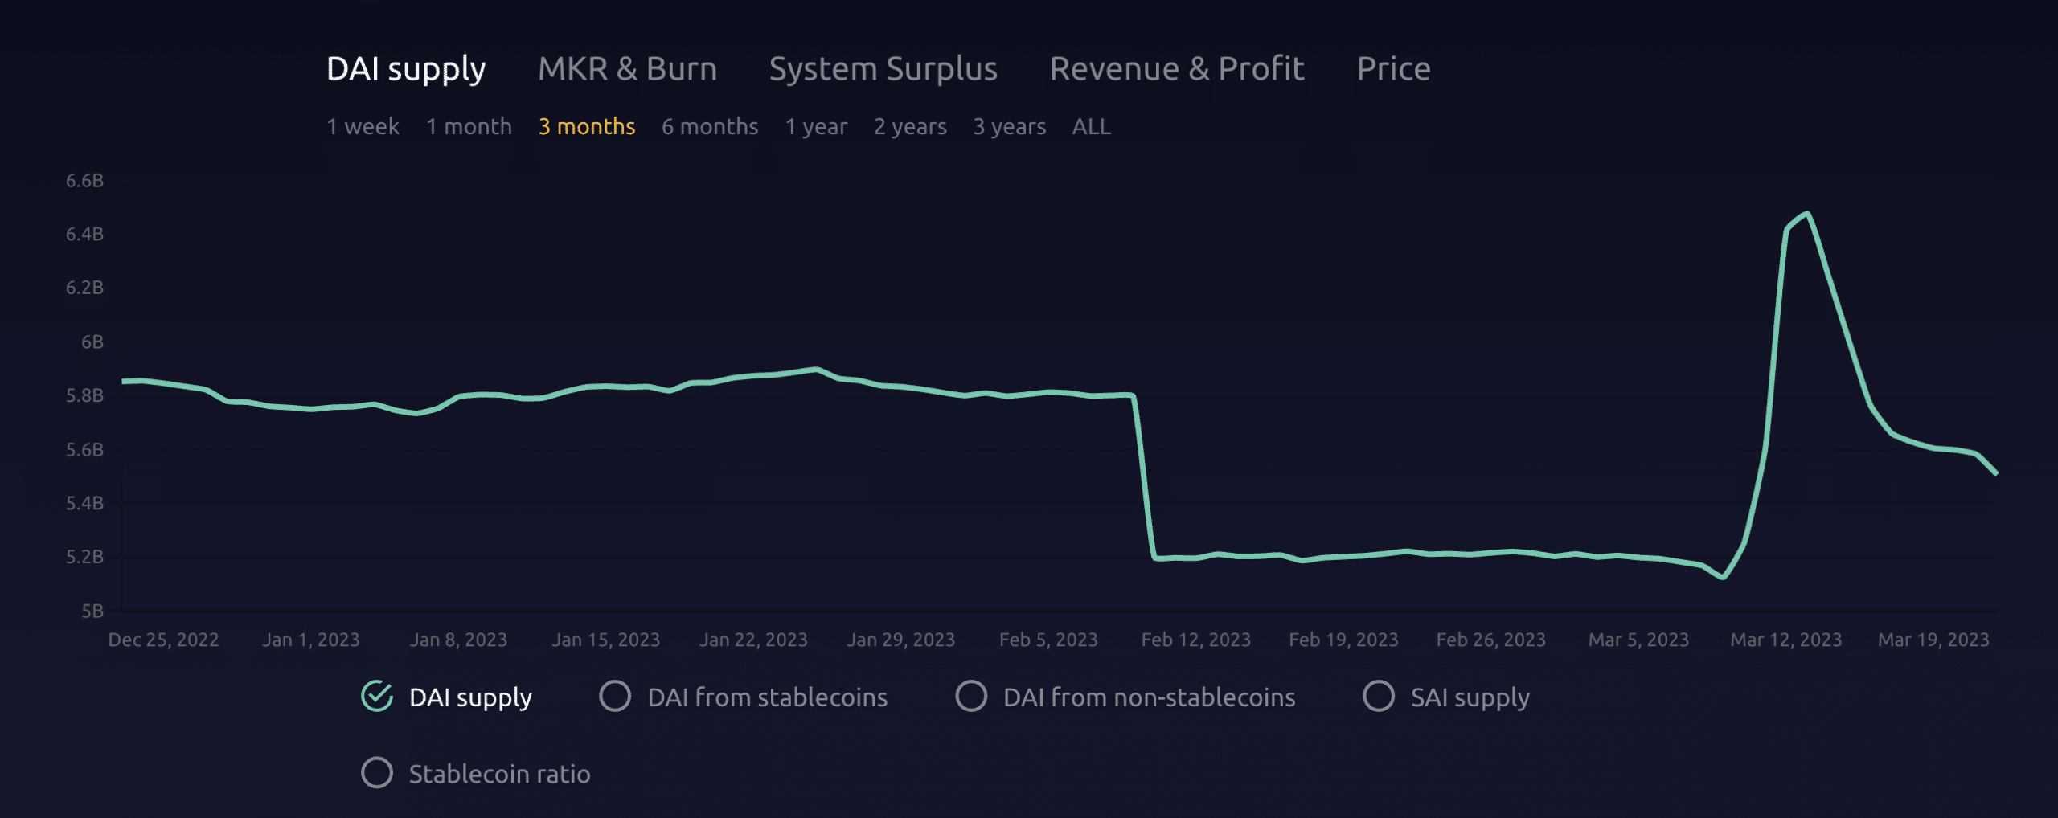Choose the 6 months range
The image size is (2058, 818).
click(710, 126)
